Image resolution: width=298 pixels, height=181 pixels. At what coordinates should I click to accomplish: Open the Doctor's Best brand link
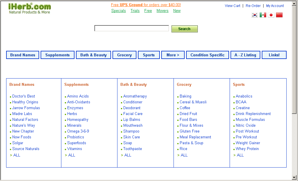[24, 96]
